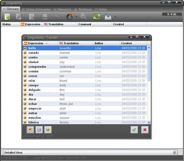Toggle the delgado row checkbox
The image size is (184, 161).
coord(25,90)
